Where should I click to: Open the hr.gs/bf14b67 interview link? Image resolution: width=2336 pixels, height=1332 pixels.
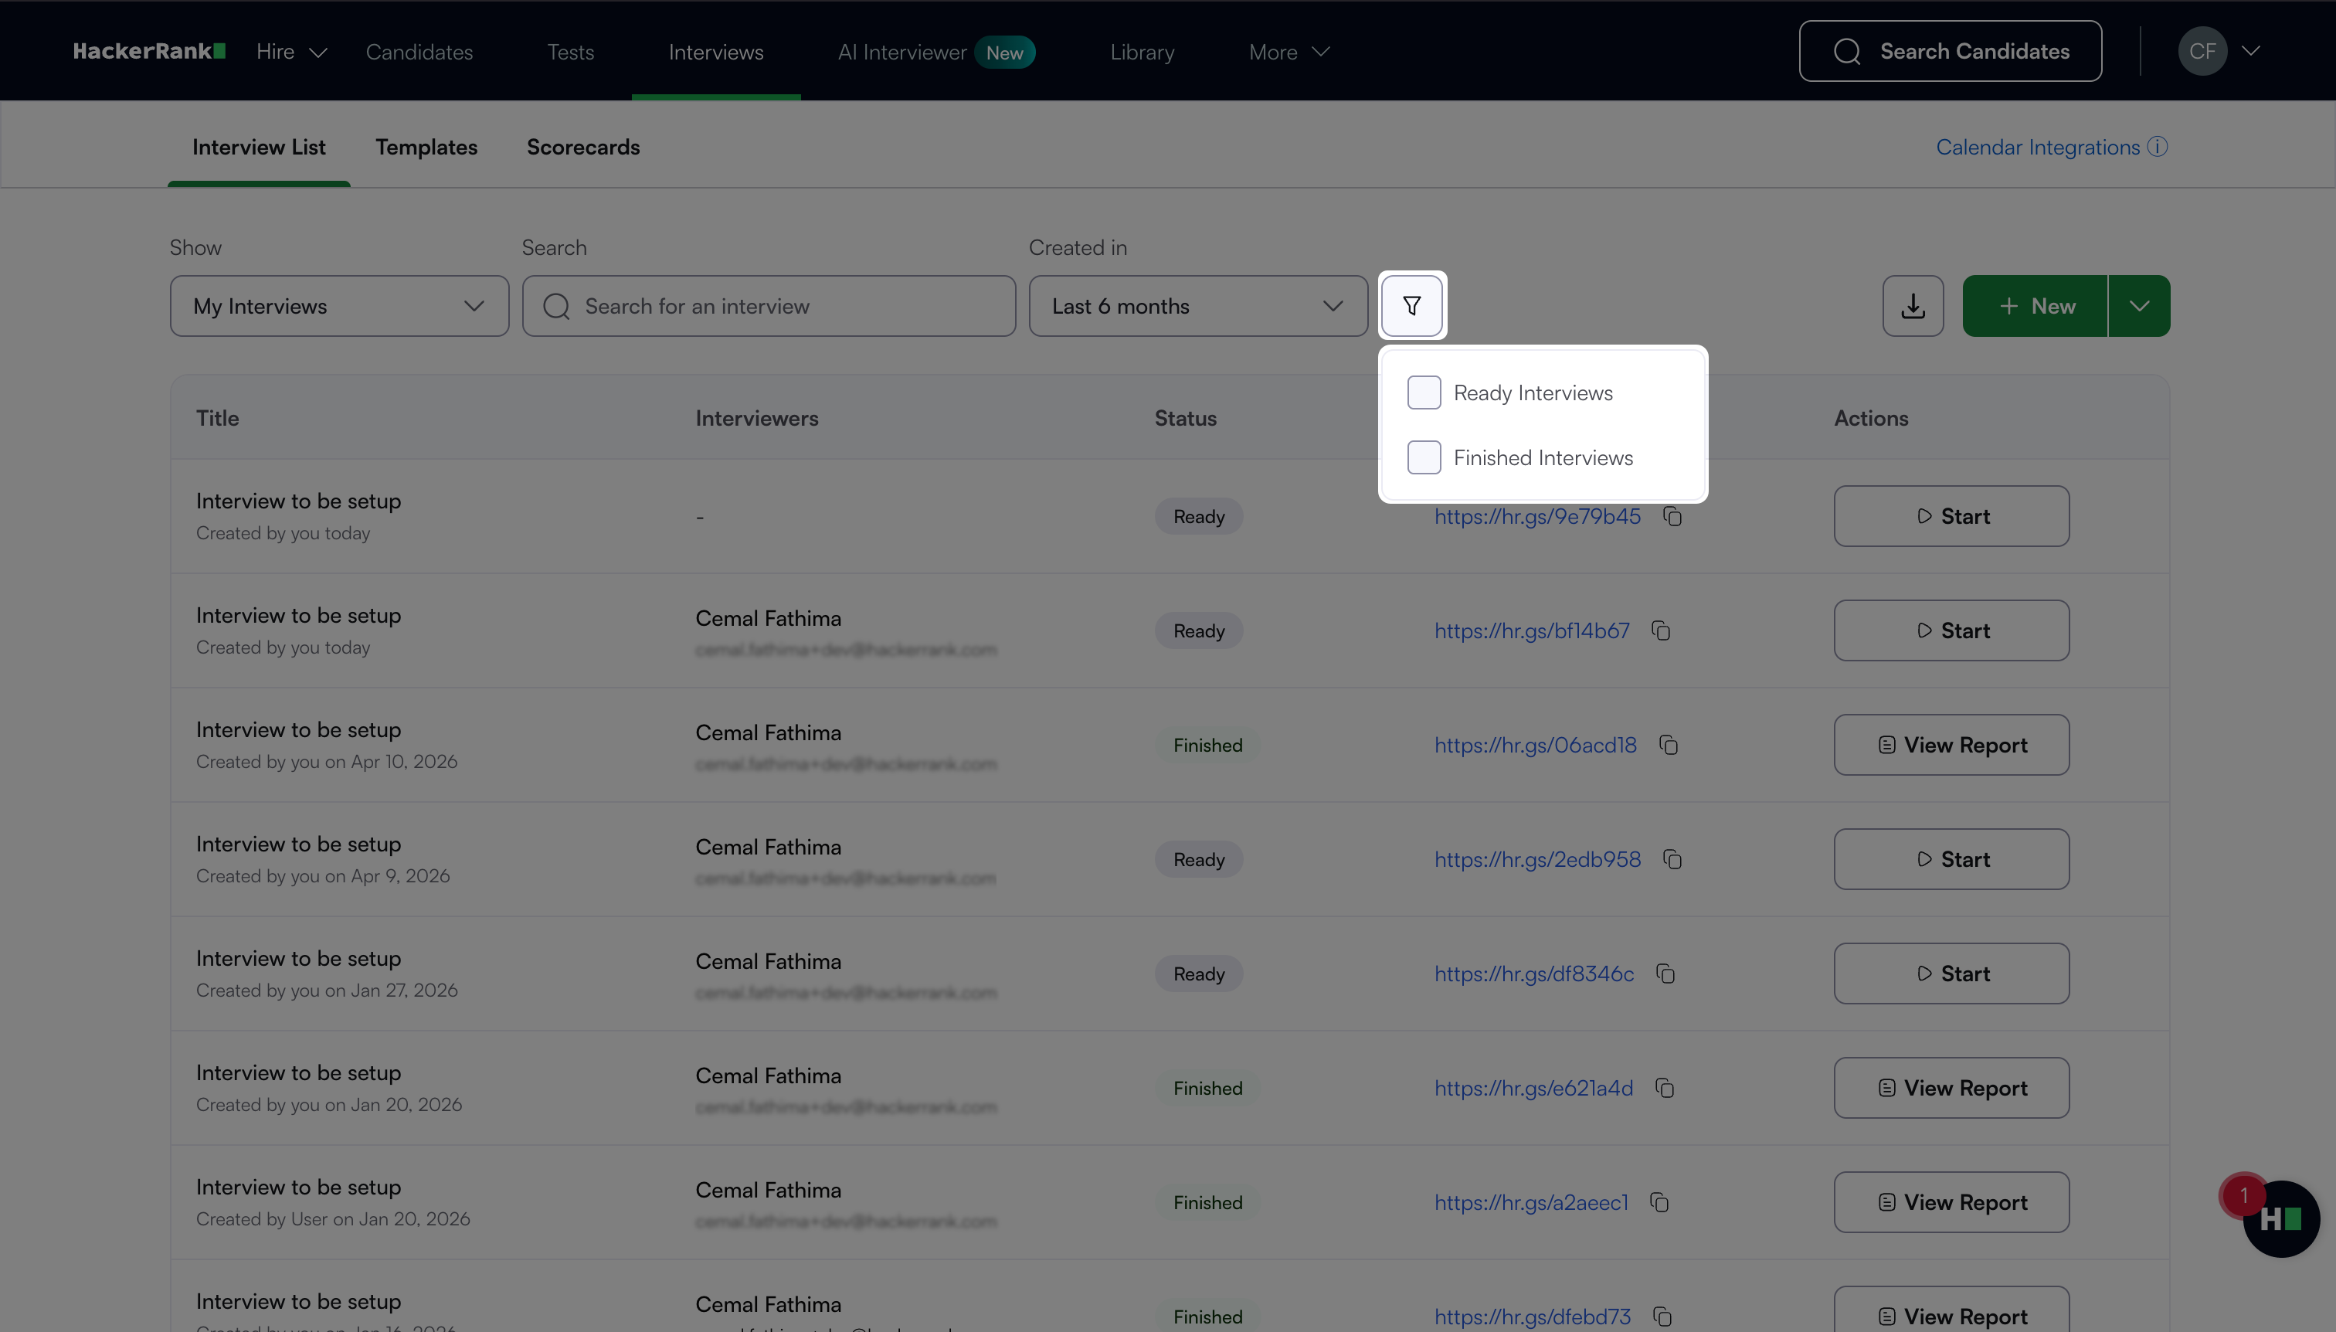pyautogui.click(x=1531, y=630)
